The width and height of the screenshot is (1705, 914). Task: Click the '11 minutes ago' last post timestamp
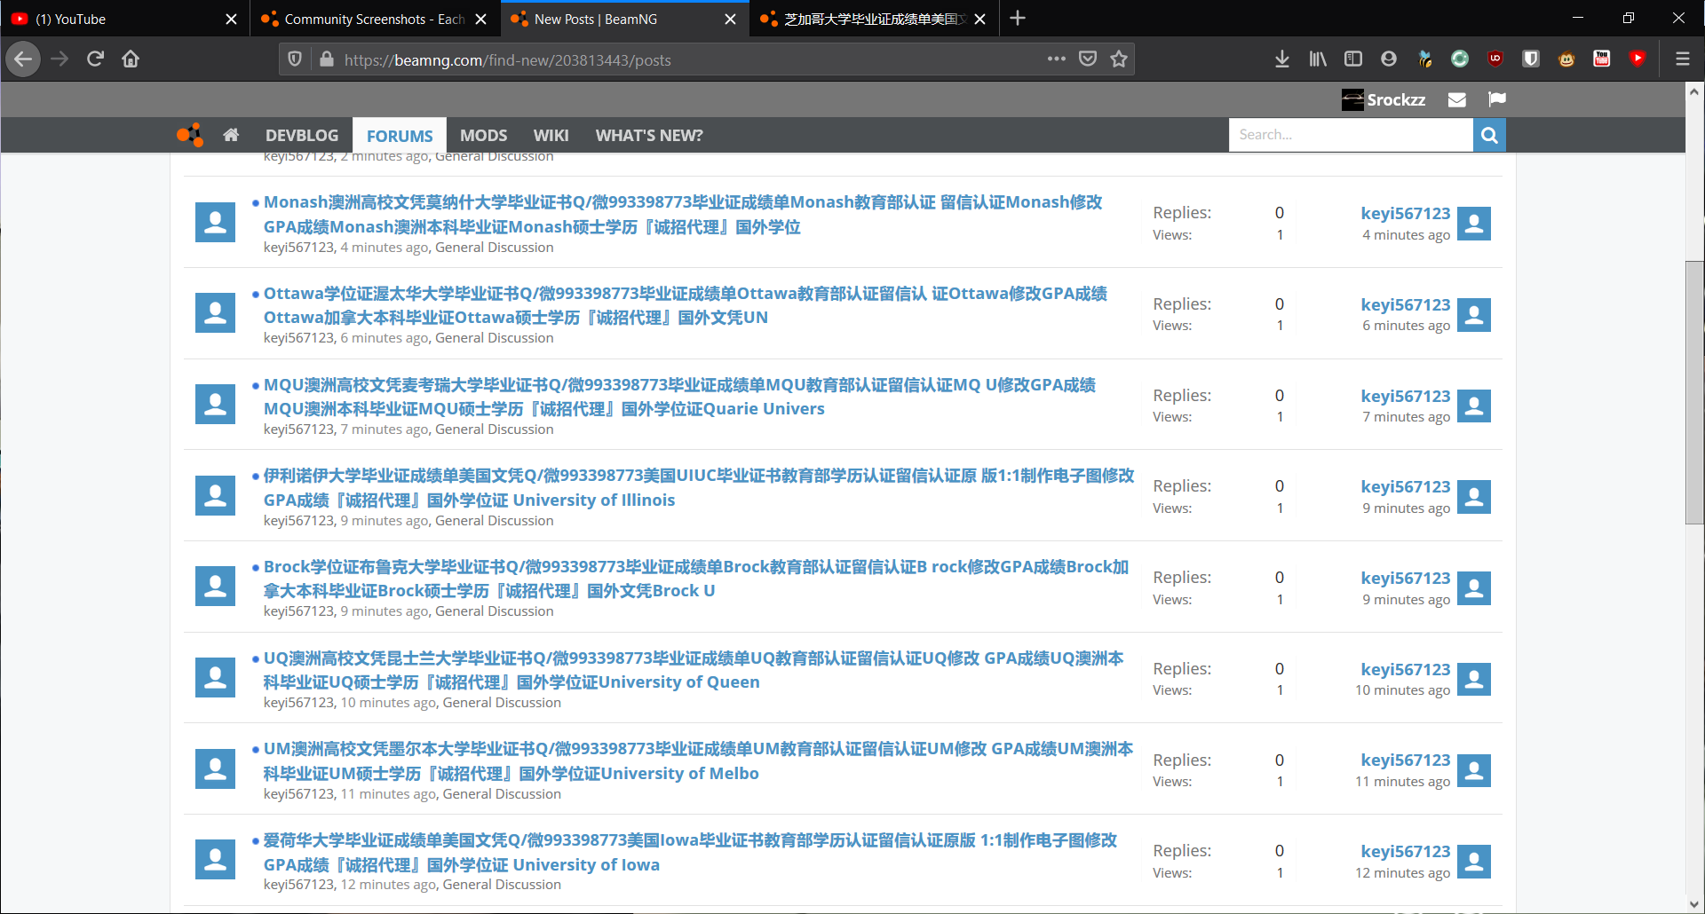pos(1403,782)
